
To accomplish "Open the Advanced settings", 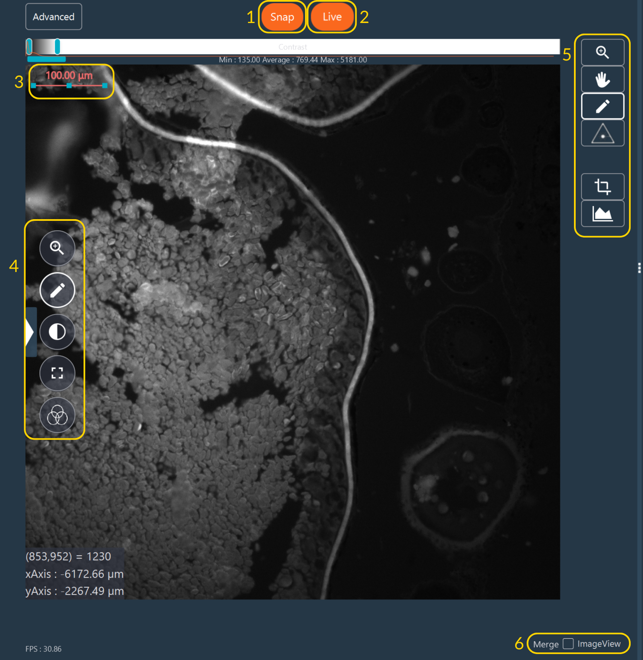I will [53, 17].
